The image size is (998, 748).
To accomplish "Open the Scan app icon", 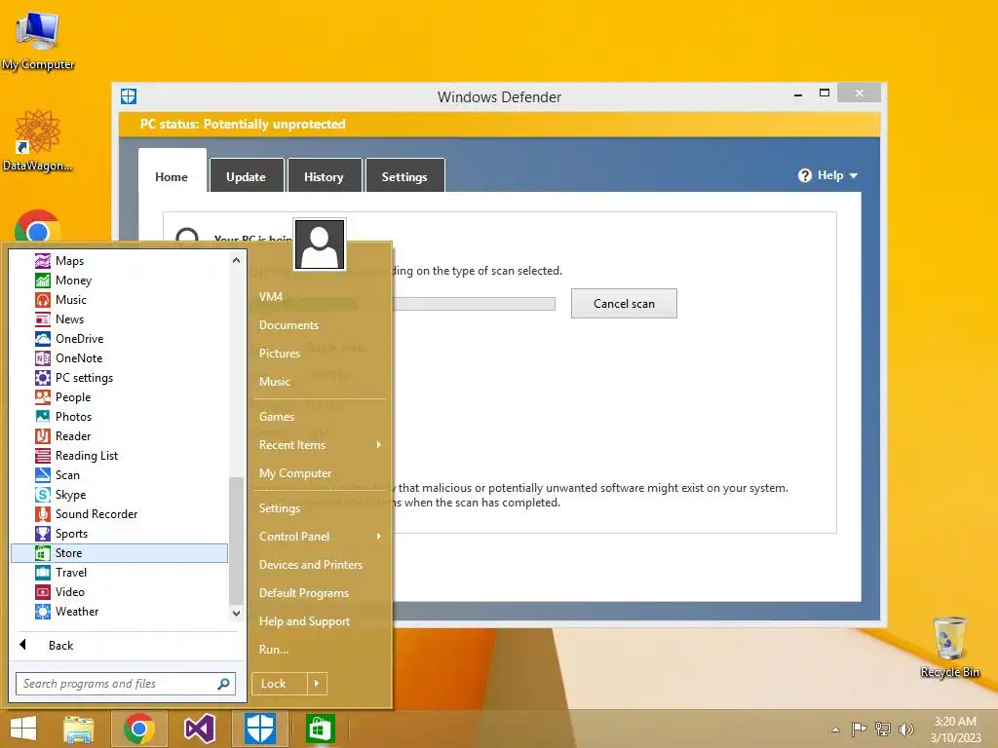I will coord(43,475).
